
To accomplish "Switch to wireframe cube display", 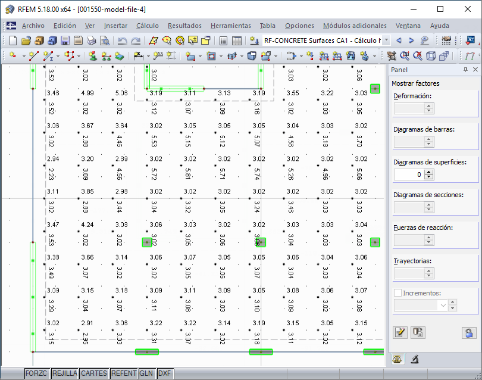I will pos(431,56).
